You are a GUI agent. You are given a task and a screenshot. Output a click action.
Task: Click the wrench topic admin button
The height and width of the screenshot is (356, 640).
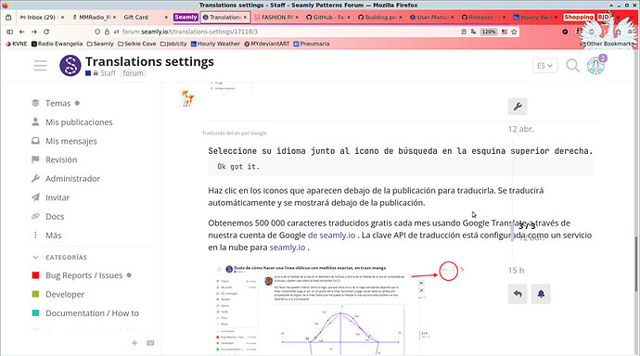[518, 107]
